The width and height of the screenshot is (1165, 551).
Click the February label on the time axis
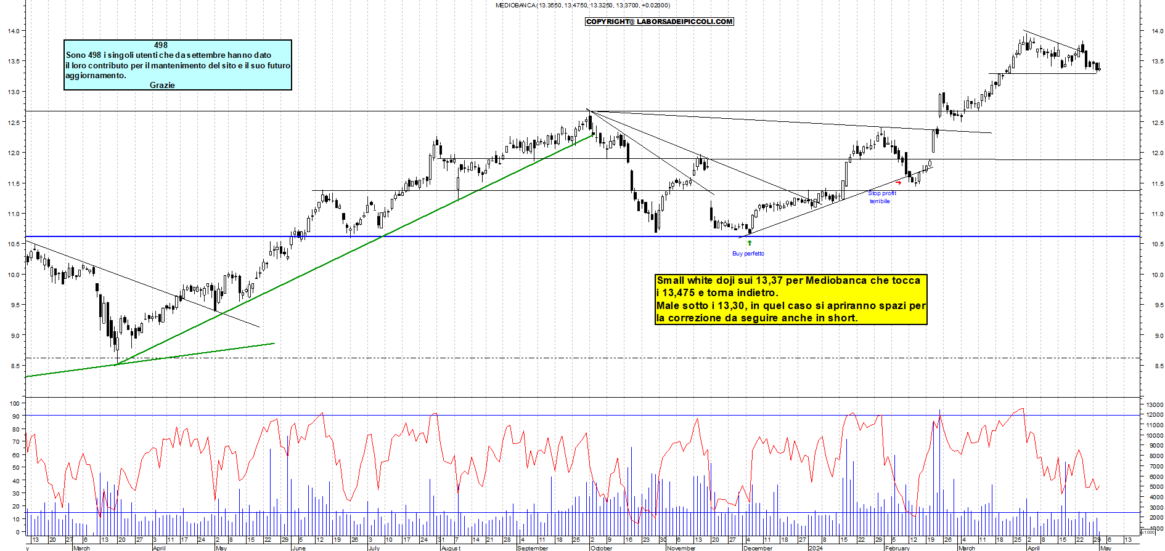coord(897,548)
